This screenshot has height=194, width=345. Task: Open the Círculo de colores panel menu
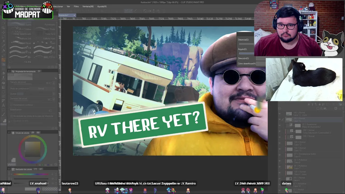[x=9, y=133]
